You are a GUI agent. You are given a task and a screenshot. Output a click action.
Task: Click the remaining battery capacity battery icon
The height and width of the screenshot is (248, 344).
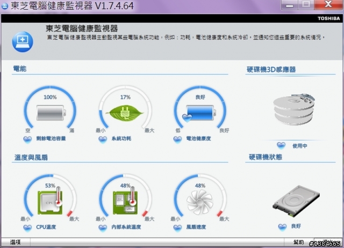[x=52, y=113]
